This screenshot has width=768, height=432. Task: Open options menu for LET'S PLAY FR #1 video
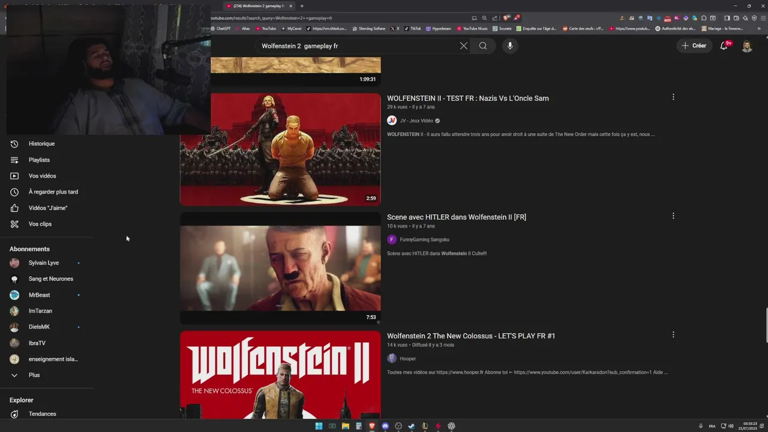coord(673,335)
